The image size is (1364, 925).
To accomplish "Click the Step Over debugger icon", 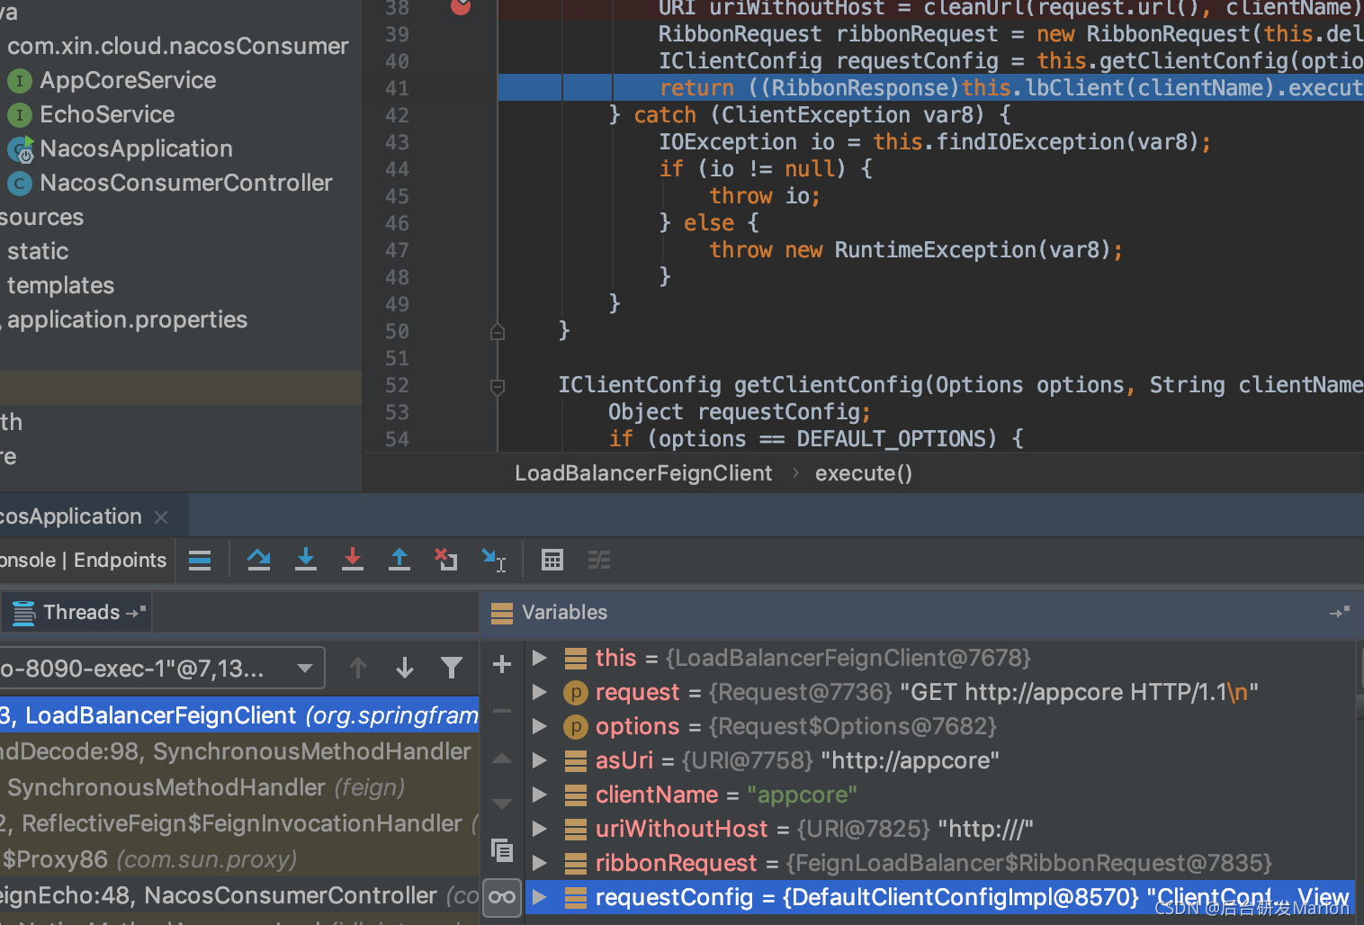I will coord(259,561).
